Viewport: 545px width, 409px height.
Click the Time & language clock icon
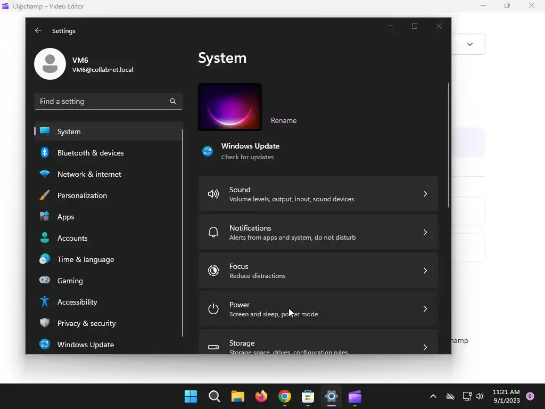[x=45, y=259]
